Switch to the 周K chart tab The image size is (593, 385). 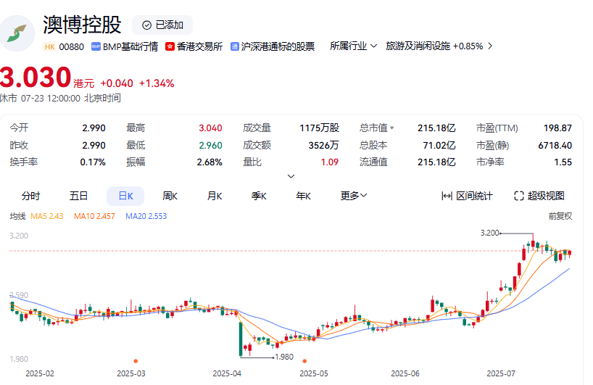(x=170, y=196)
